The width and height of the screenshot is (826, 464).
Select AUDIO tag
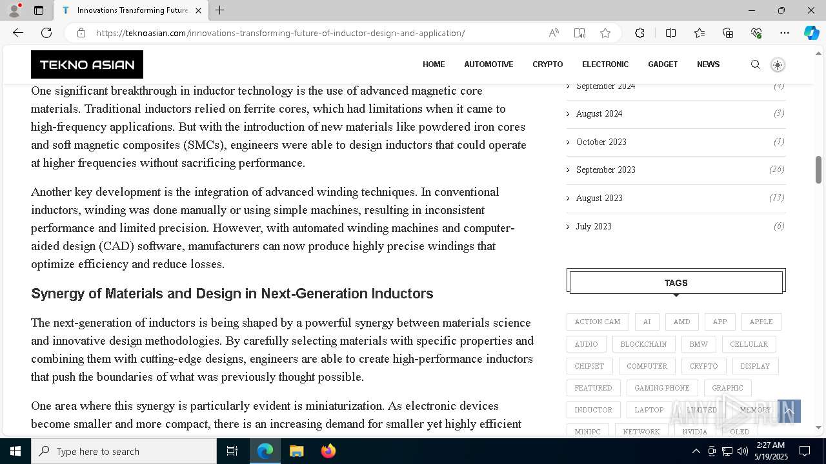586,344
